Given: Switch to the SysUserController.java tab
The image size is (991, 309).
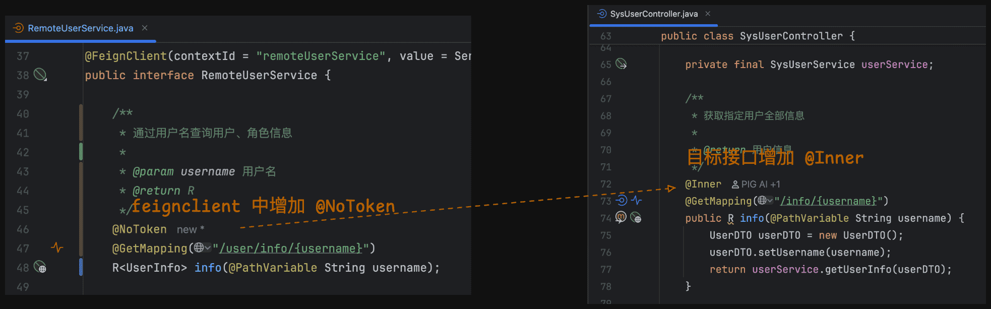Looking at the screenshot, I should 653,14.
